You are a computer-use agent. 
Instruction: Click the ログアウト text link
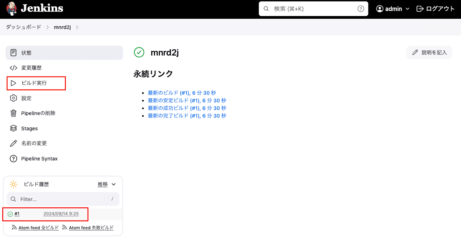[x=440, y=8]
